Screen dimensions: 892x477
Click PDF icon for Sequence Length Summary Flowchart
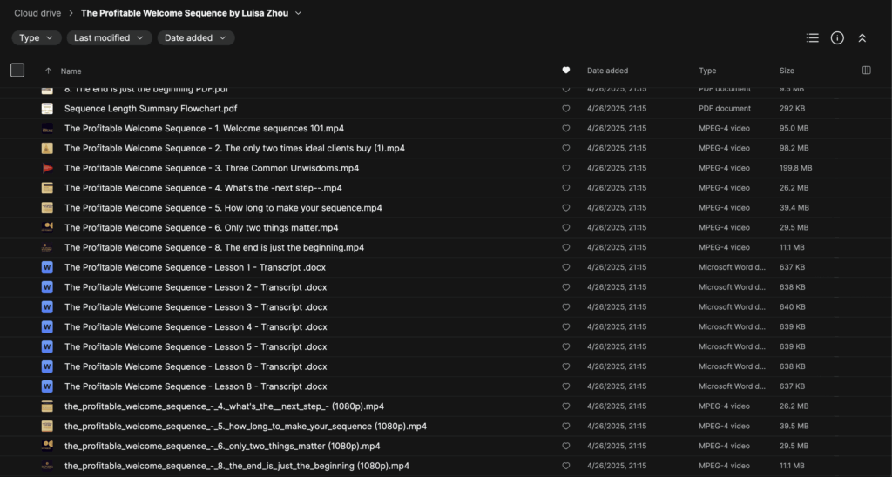click(x=47, y=109)
